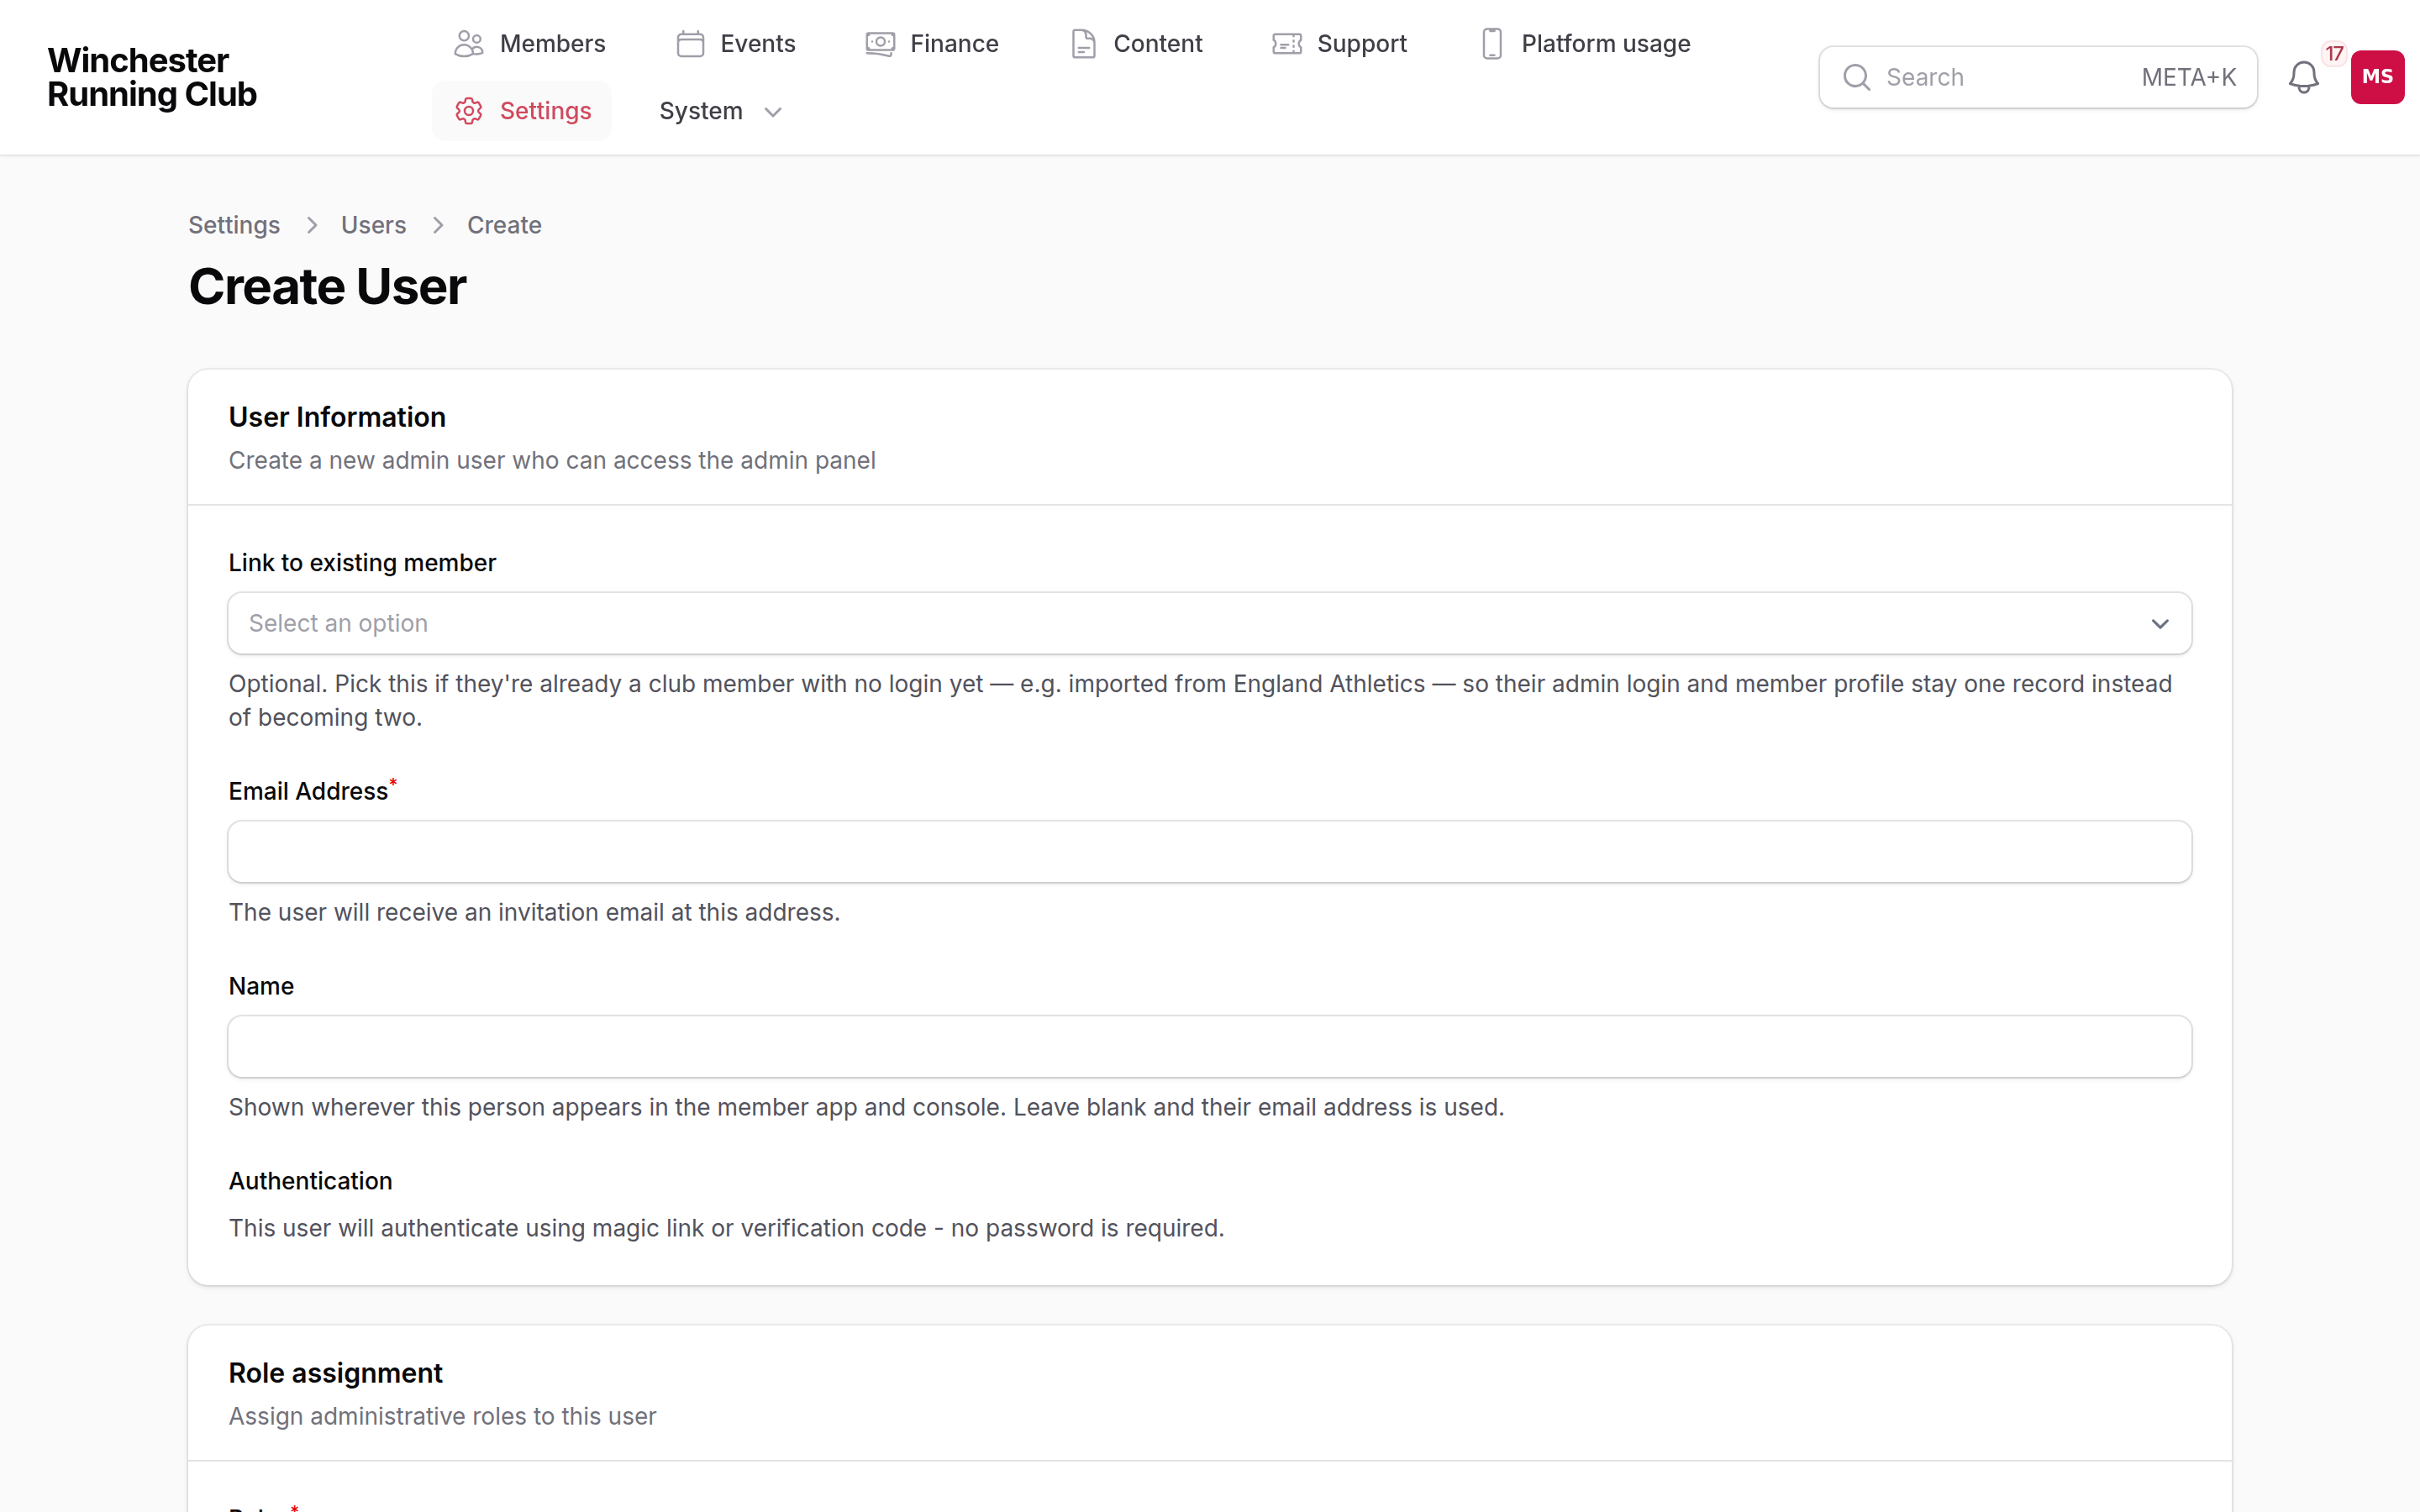
Task: Go to the Members section
Action: coord(529,44)
